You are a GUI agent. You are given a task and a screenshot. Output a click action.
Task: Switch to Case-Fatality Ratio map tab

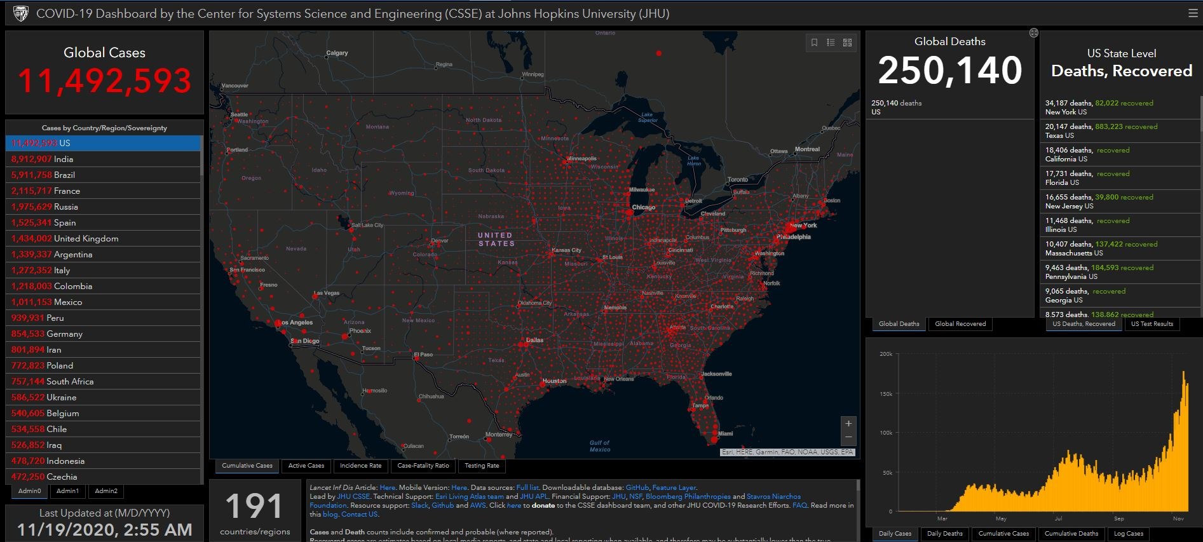[x=423, y=466]
